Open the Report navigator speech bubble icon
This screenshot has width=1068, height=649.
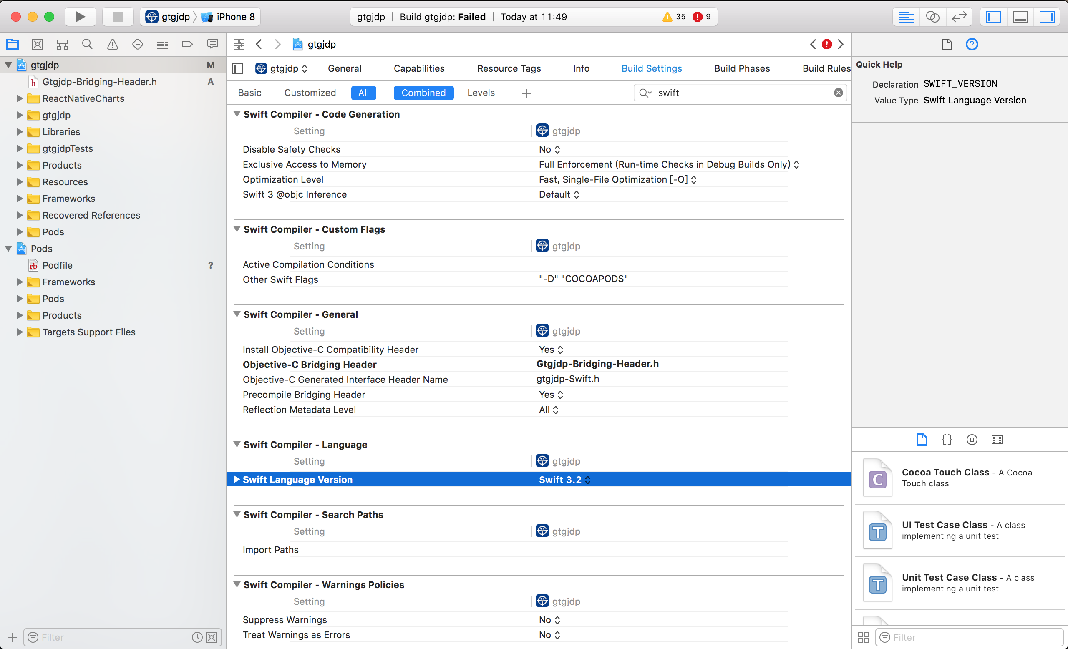(x=212, y=44)
